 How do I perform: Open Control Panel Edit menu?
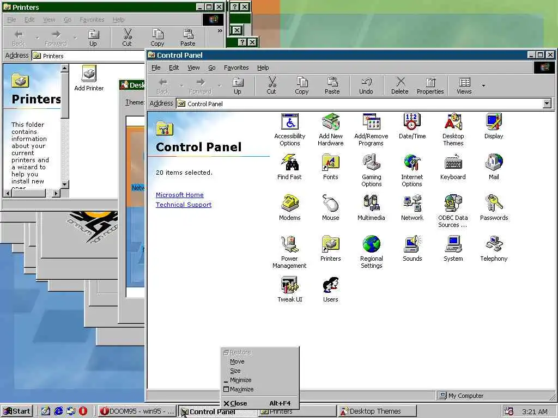(174, 67)
